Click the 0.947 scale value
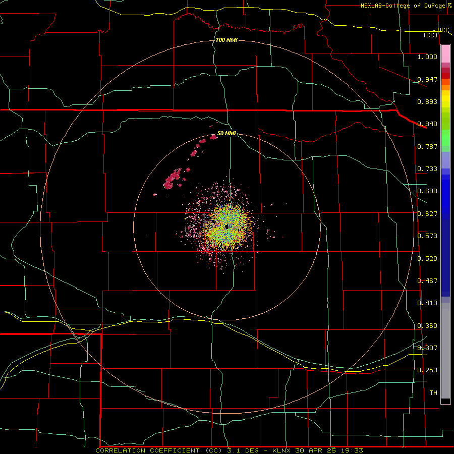Viewport: 454px width, 454px height. click(x=427, y=79)
